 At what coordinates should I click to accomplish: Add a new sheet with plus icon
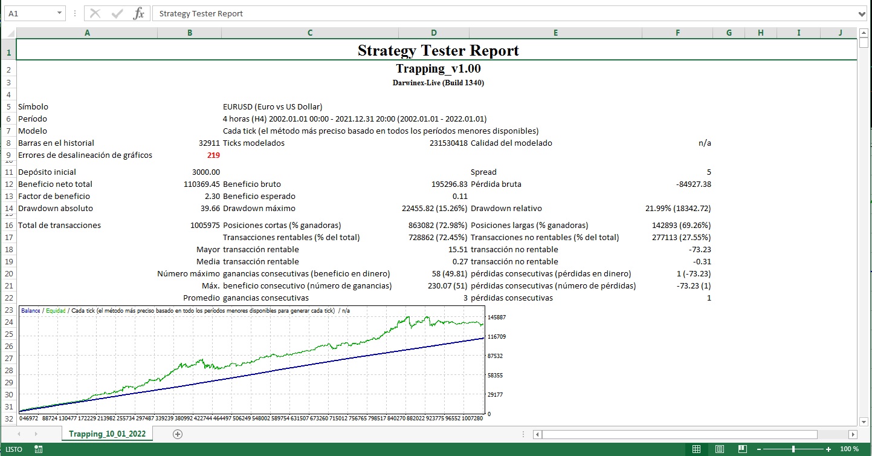point(178,434)
